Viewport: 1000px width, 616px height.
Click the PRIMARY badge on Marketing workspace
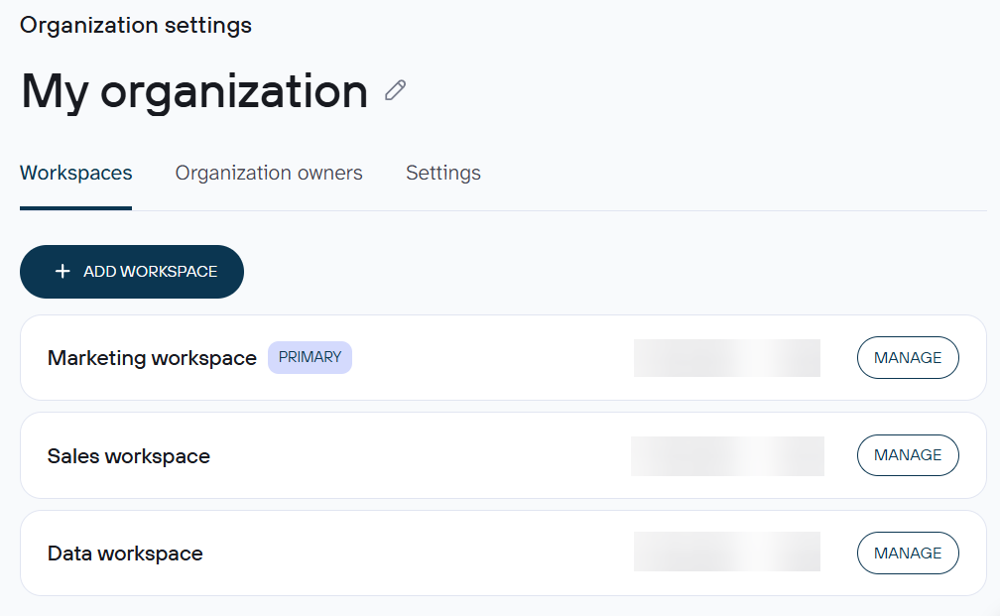[x=310, y=357]
